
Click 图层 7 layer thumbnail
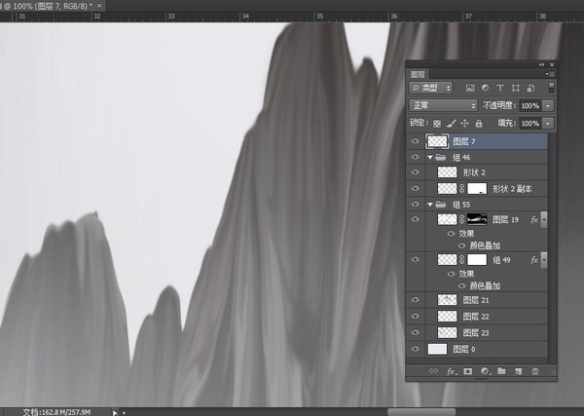click(437, 141)
